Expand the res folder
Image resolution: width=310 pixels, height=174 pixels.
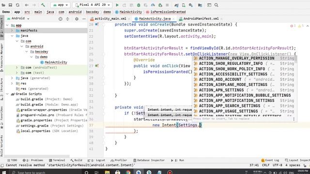12,83
